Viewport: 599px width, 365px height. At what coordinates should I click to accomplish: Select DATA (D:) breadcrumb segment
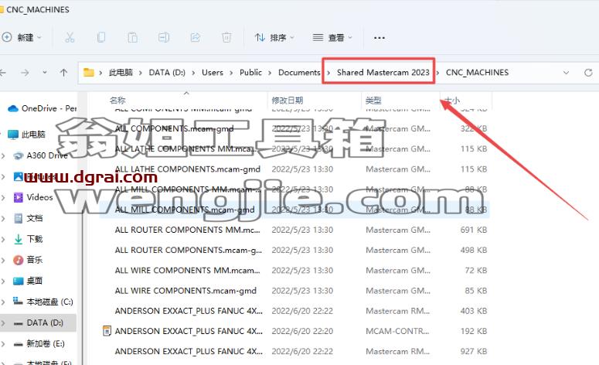click(167, 72)
